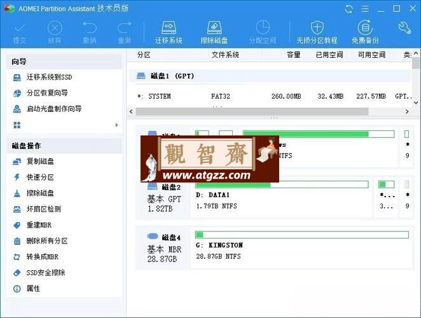This screenshot has width=421, height=318.
Task: Click vertical scrollbar down arrow
Action: (416, 102)
